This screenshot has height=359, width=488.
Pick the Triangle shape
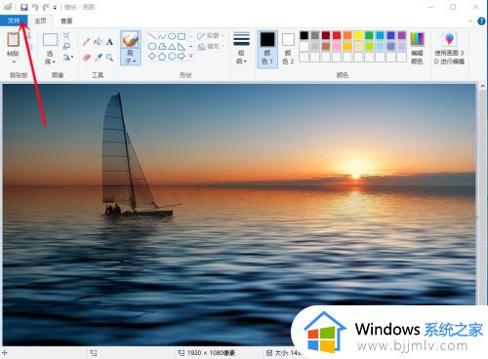tap(172, 46)
